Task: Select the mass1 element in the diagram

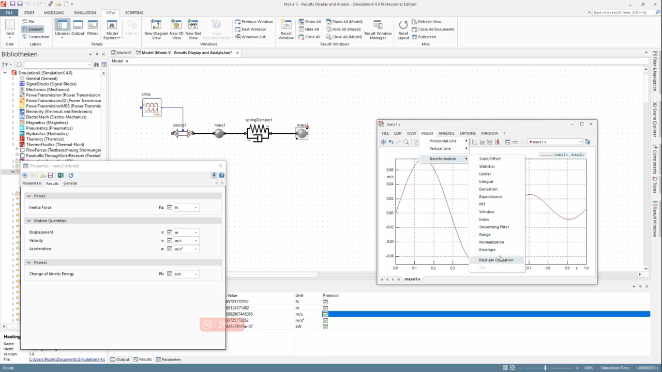Action: click(x=219, y=133)
